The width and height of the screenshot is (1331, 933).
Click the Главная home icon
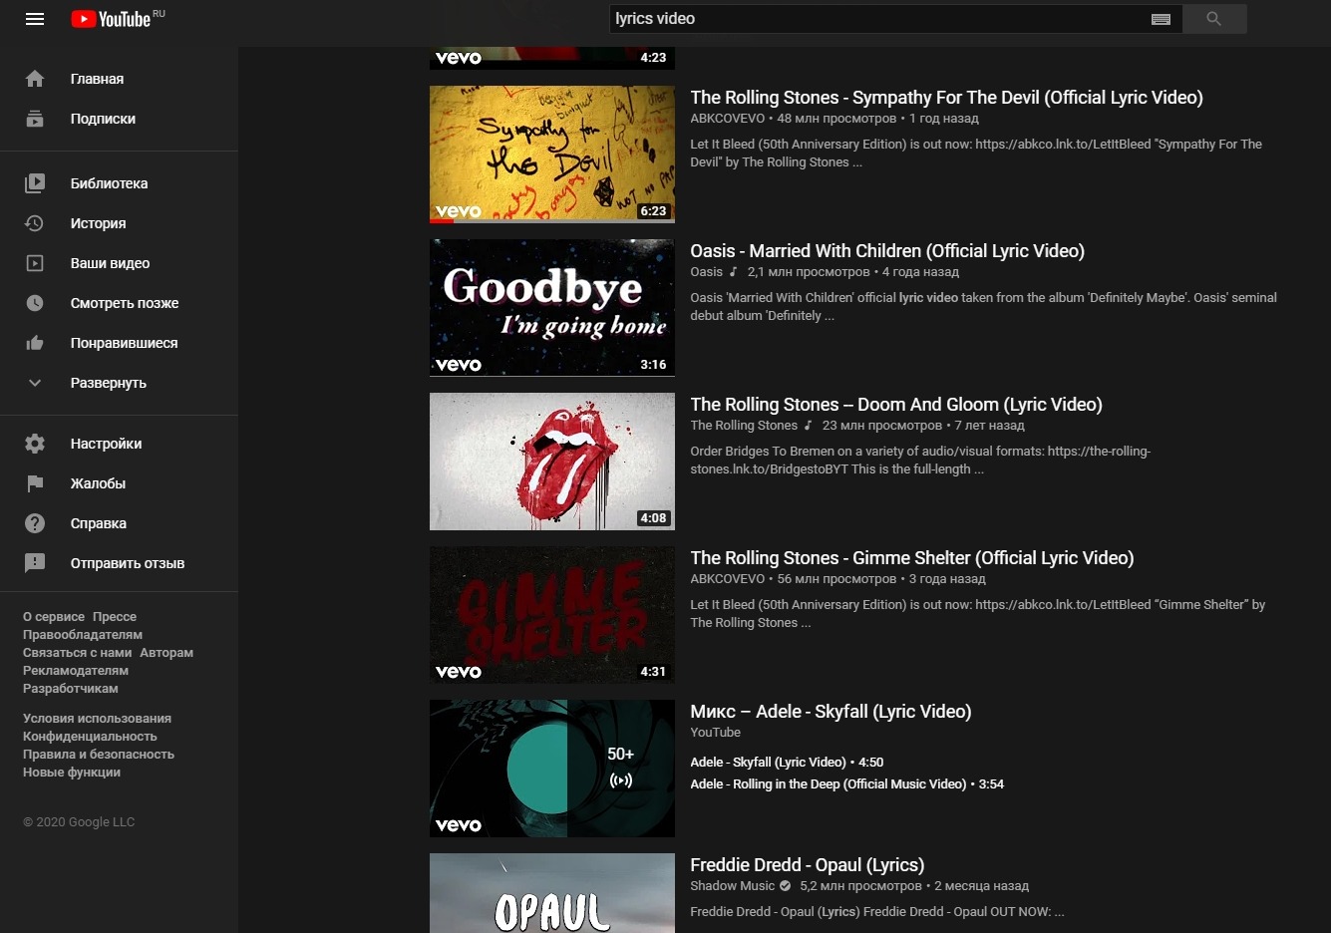pyautogui.click(x=35, y=79)
